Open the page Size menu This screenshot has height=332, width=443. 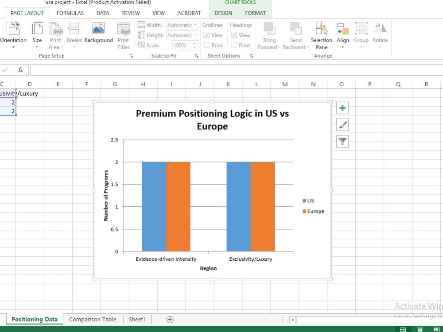(x=37, y=35)
